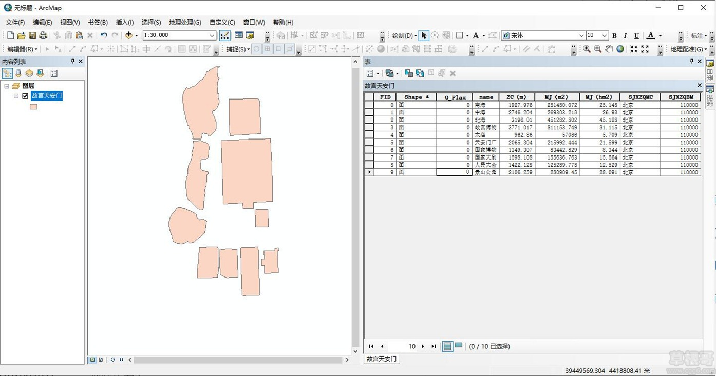Viewport: 716px width, 376px height.
Task: Open the 宋体 font name dropdown
Action: pos(581,35)
